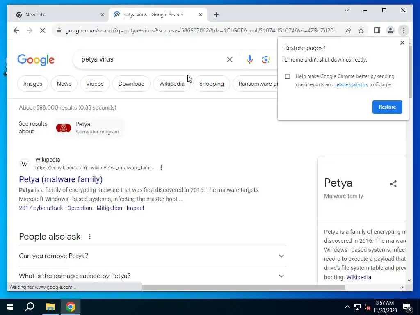Image resolution: width=420 pixels, height=315 pixels.
Task: Click the Wikipedia favicon on the result
Action: [x=25, y=164]
